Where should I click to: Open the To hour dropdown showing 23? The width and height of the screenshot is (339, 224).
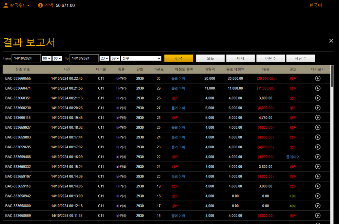point(104,58)
